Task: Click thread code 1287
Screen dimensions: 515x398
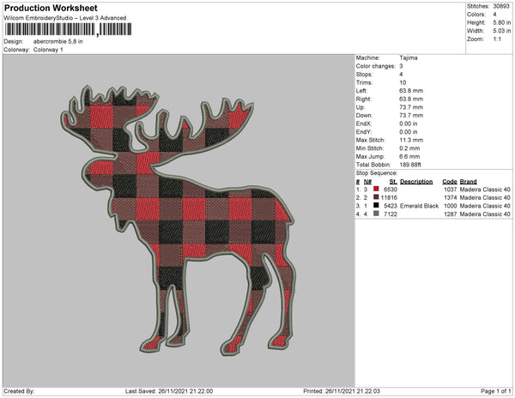Action: pyautogui.click(x=451, y=214)
